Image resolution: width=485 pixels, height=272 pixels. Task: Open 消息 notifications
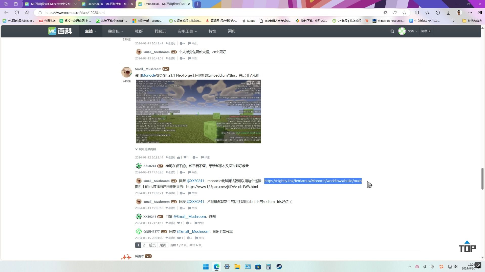coord(426,31)
